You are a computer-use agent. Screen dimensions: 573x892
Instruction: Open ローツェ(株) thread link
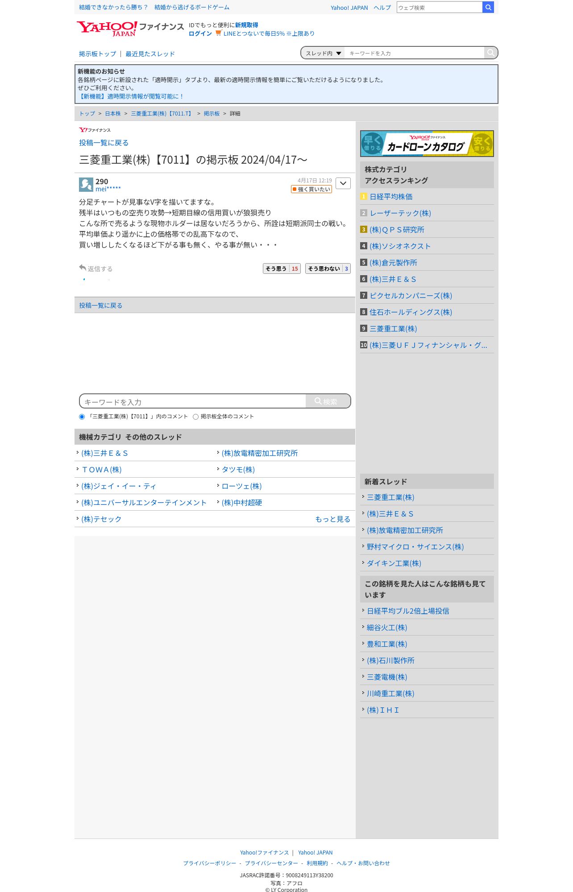click(242, 486)
